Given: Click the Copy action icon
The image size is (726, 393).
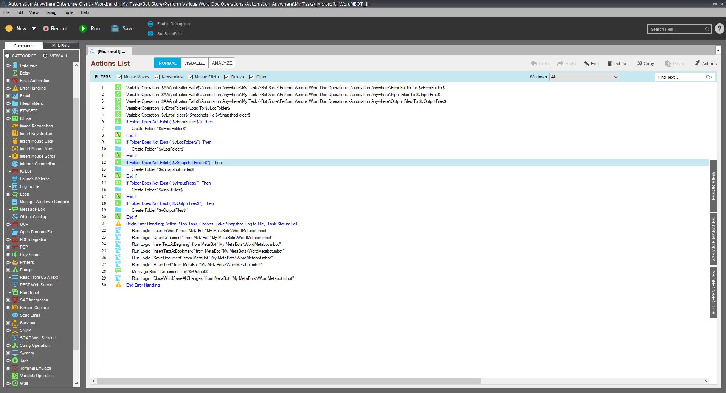Looking at the screenshot, I should (639, 64).
